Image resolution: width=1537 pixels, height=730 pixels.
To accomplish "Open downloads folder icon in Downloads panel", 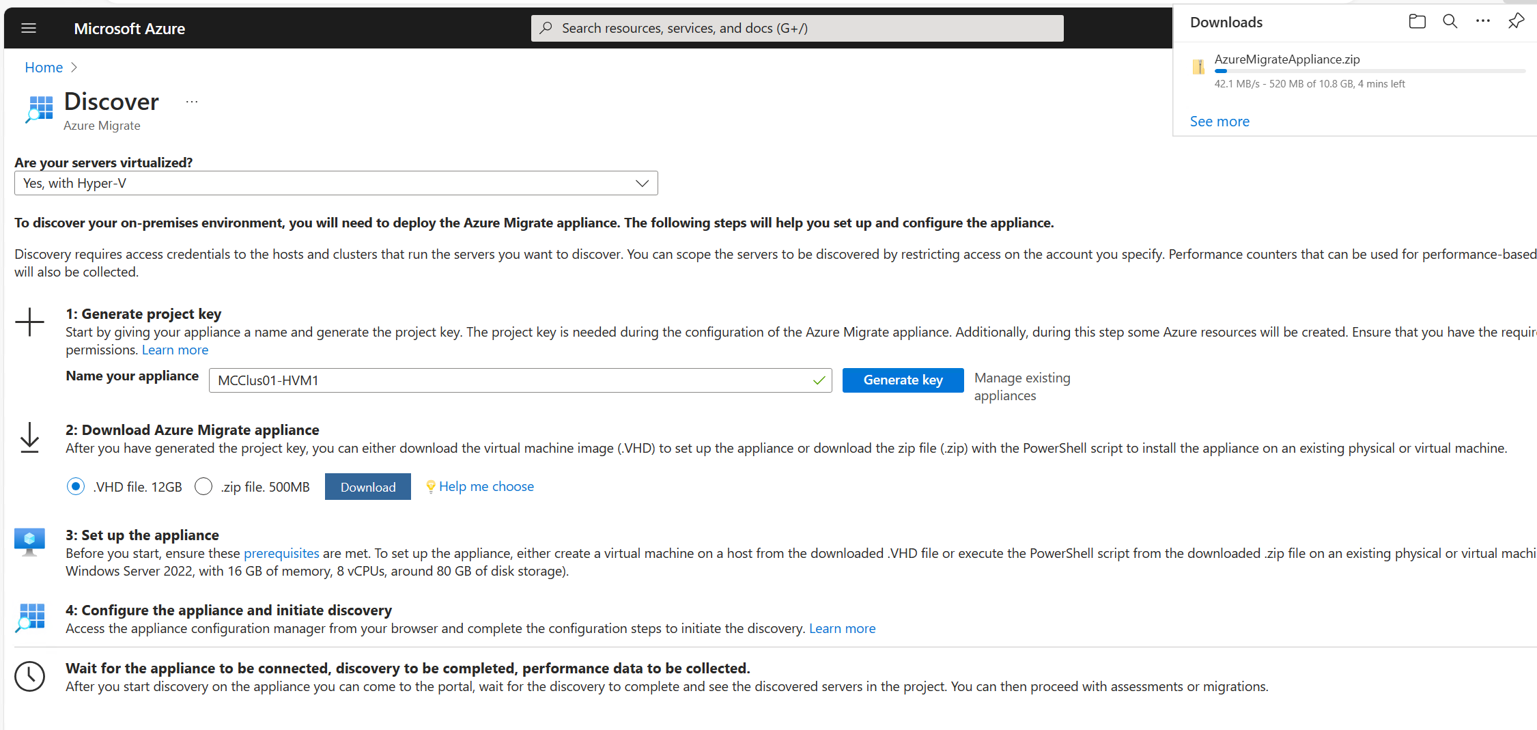I will coord(1417,21).
